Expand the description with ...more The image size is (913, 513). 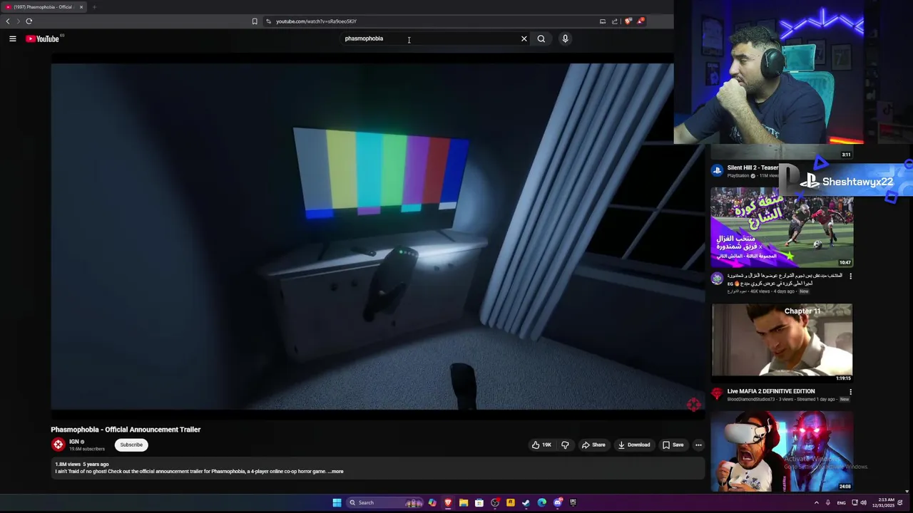point(336,472)
